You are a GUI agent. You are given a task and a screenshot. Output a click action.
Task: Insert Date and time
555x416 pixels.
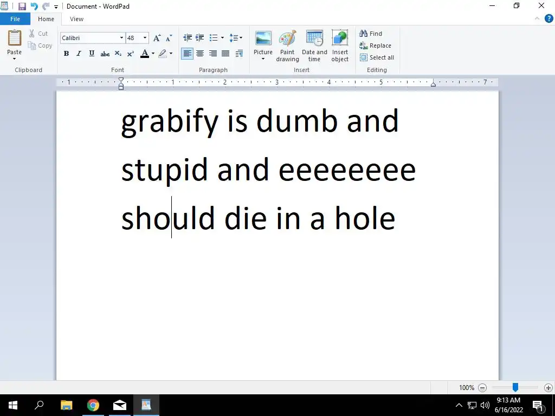click(314, 46)
